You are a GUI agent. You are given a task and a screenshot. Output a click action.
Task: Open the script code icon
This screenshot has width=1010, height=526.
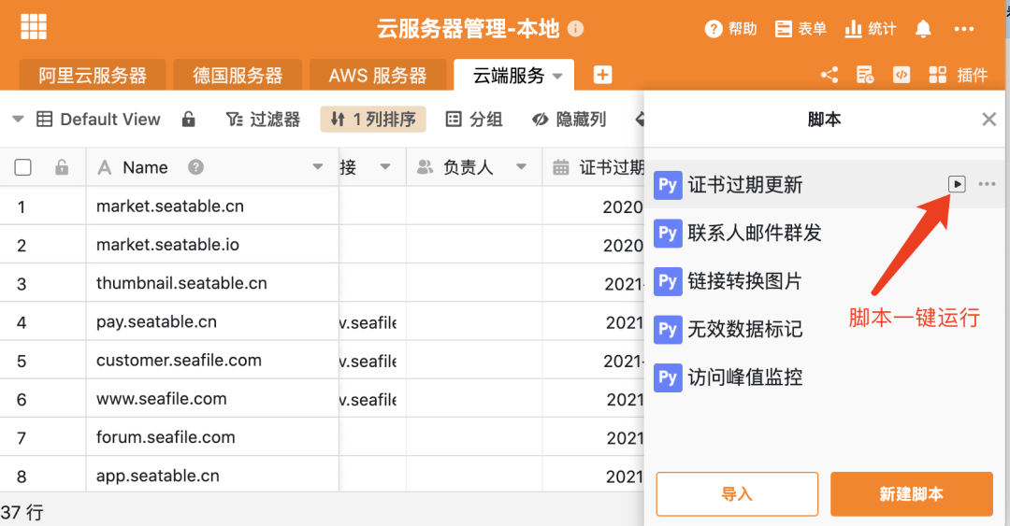coord(901,76)
